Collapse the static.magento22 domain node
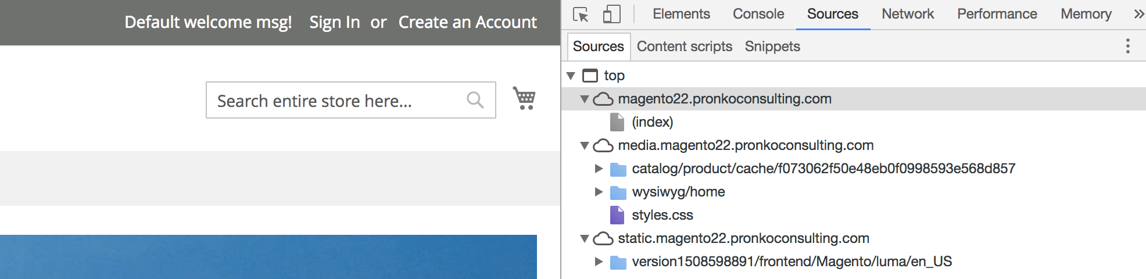This screenshot has height=279, width=1146. tap(585, 238)
